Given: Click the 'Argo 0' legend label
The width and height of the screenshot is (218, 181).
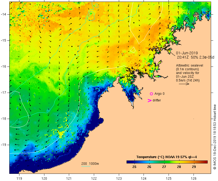Looking at the screenshot, I should coord(160,94).
